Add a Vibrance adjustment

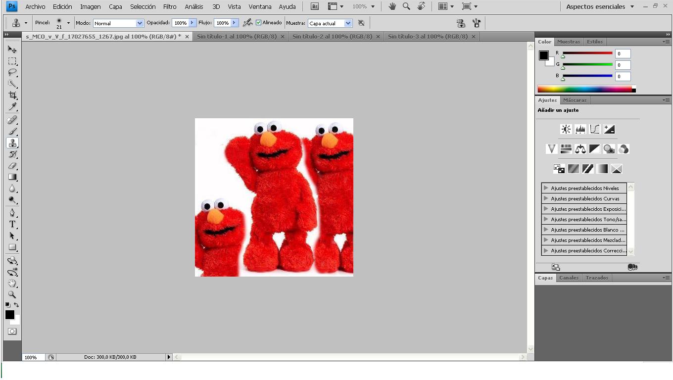click(x=552, y=149)
